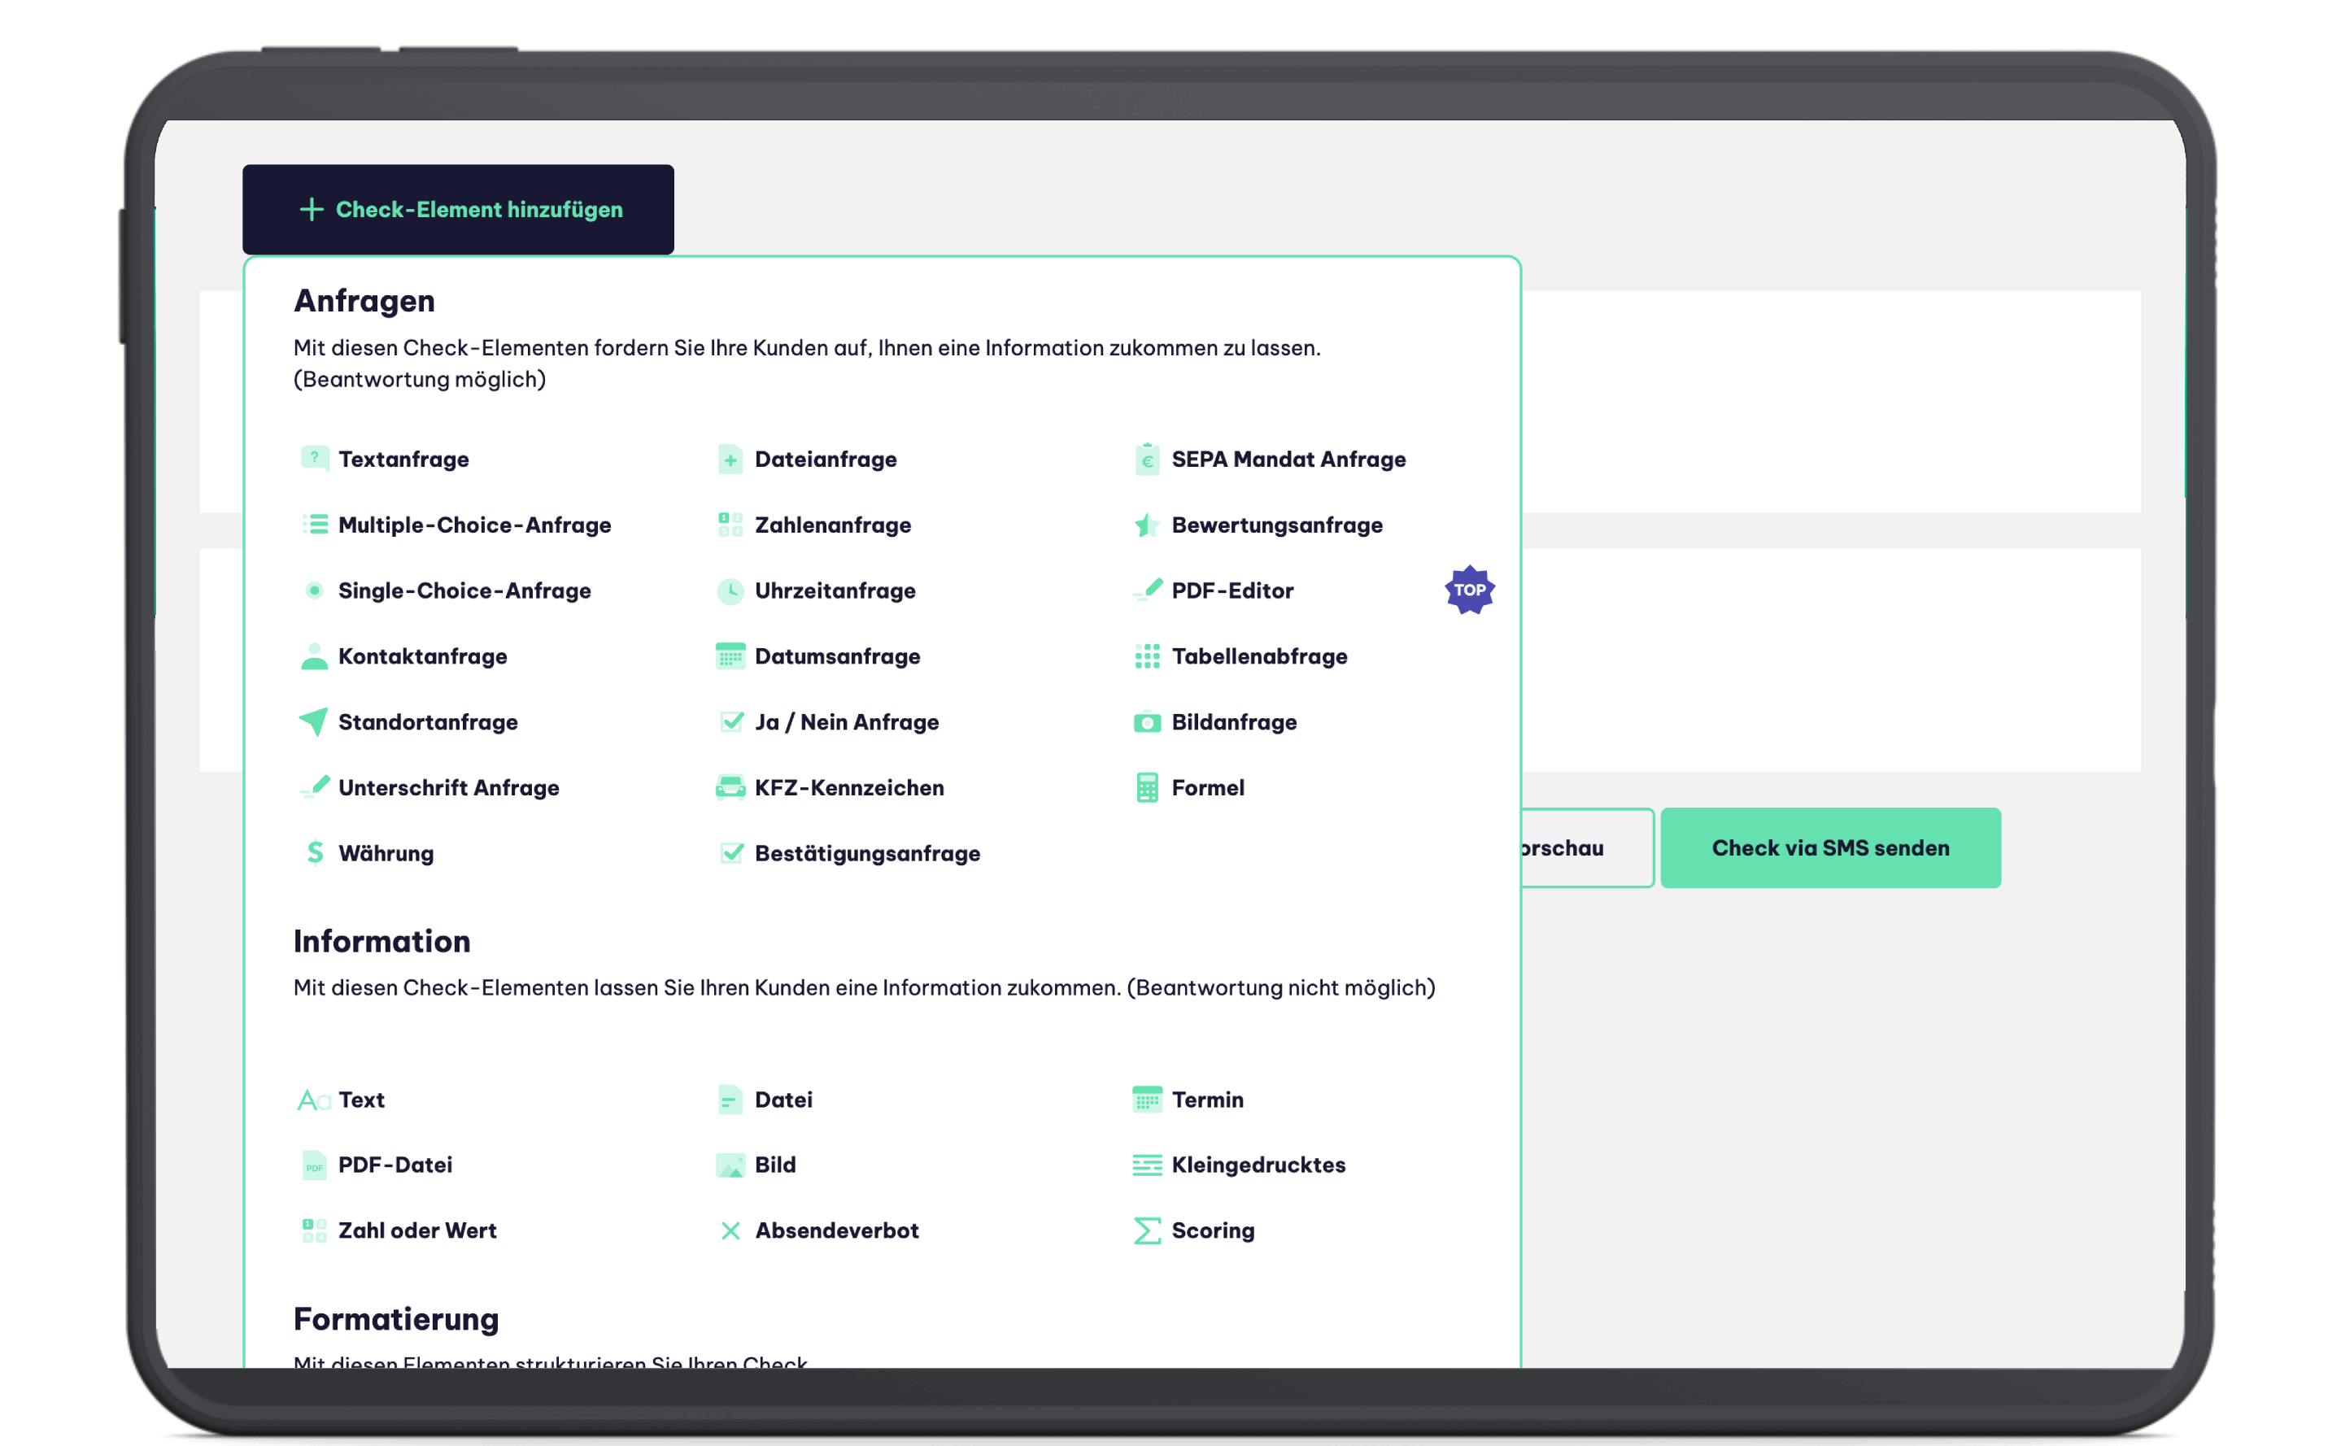Click the Währung dollar sign icon
The height and width of the screenshot is (1446, 2341).
[315, 853]
